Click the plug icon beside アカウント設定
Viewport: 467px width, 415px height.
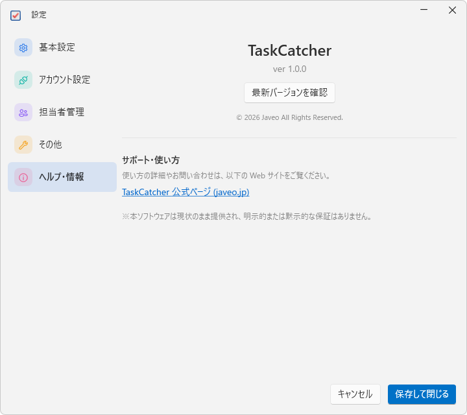pos(23,80)
